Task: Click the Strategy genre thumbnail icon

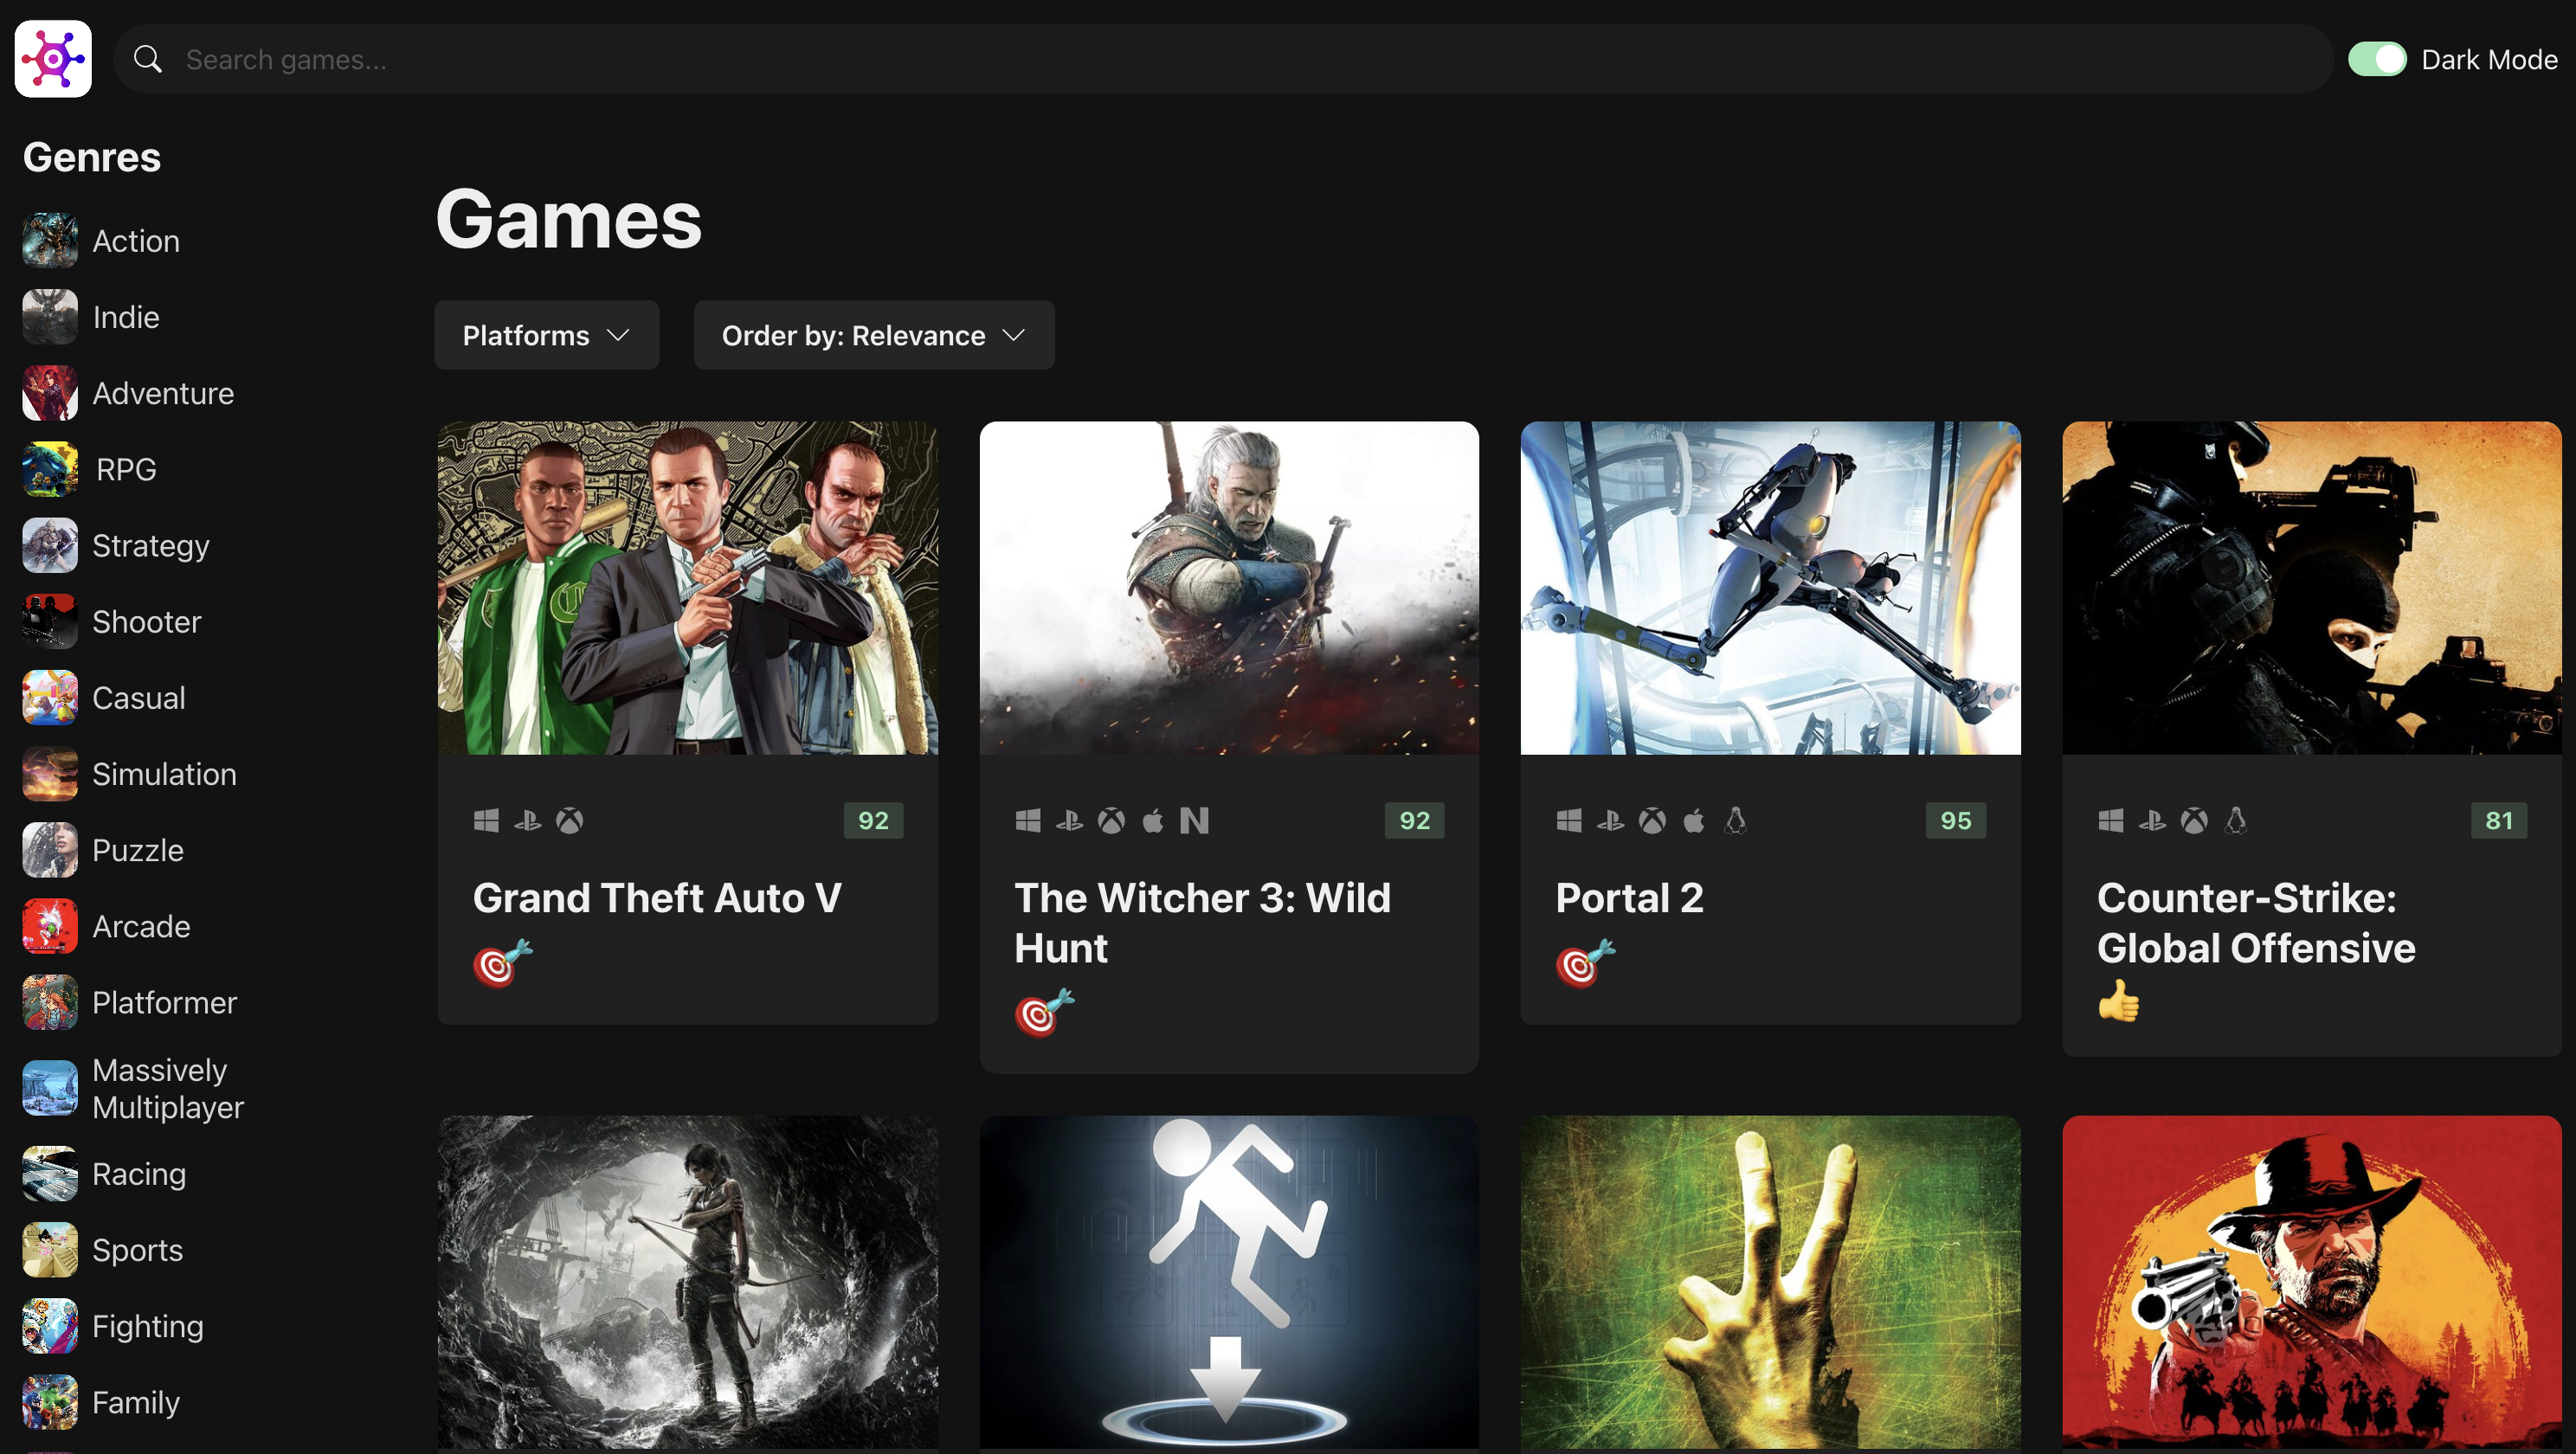Action: (50, 545)
